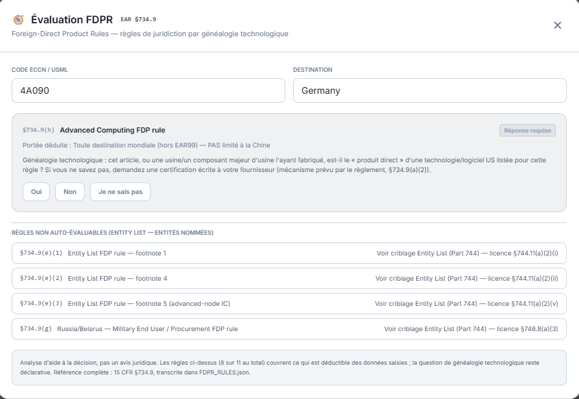Open the §734.9(e)(2) footnote 4 row

coord(289,278)
